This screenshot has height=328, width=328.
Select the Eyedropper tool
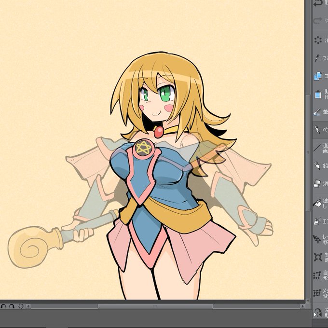coord(317,58)
